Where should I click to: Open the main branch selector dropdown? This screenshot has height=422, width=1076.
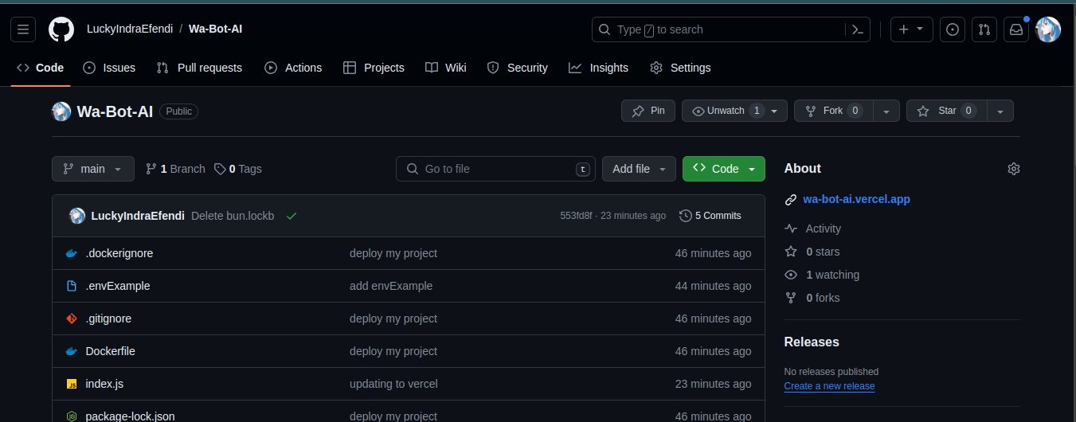pyautogui.click(x=92, y=169)
